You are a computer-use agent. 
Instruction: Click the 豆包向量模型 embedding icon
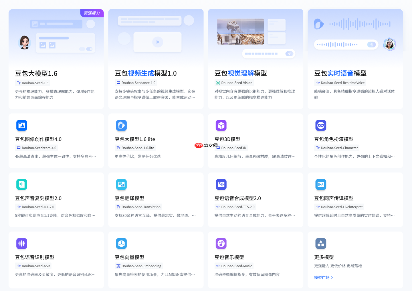coord(121,243)
